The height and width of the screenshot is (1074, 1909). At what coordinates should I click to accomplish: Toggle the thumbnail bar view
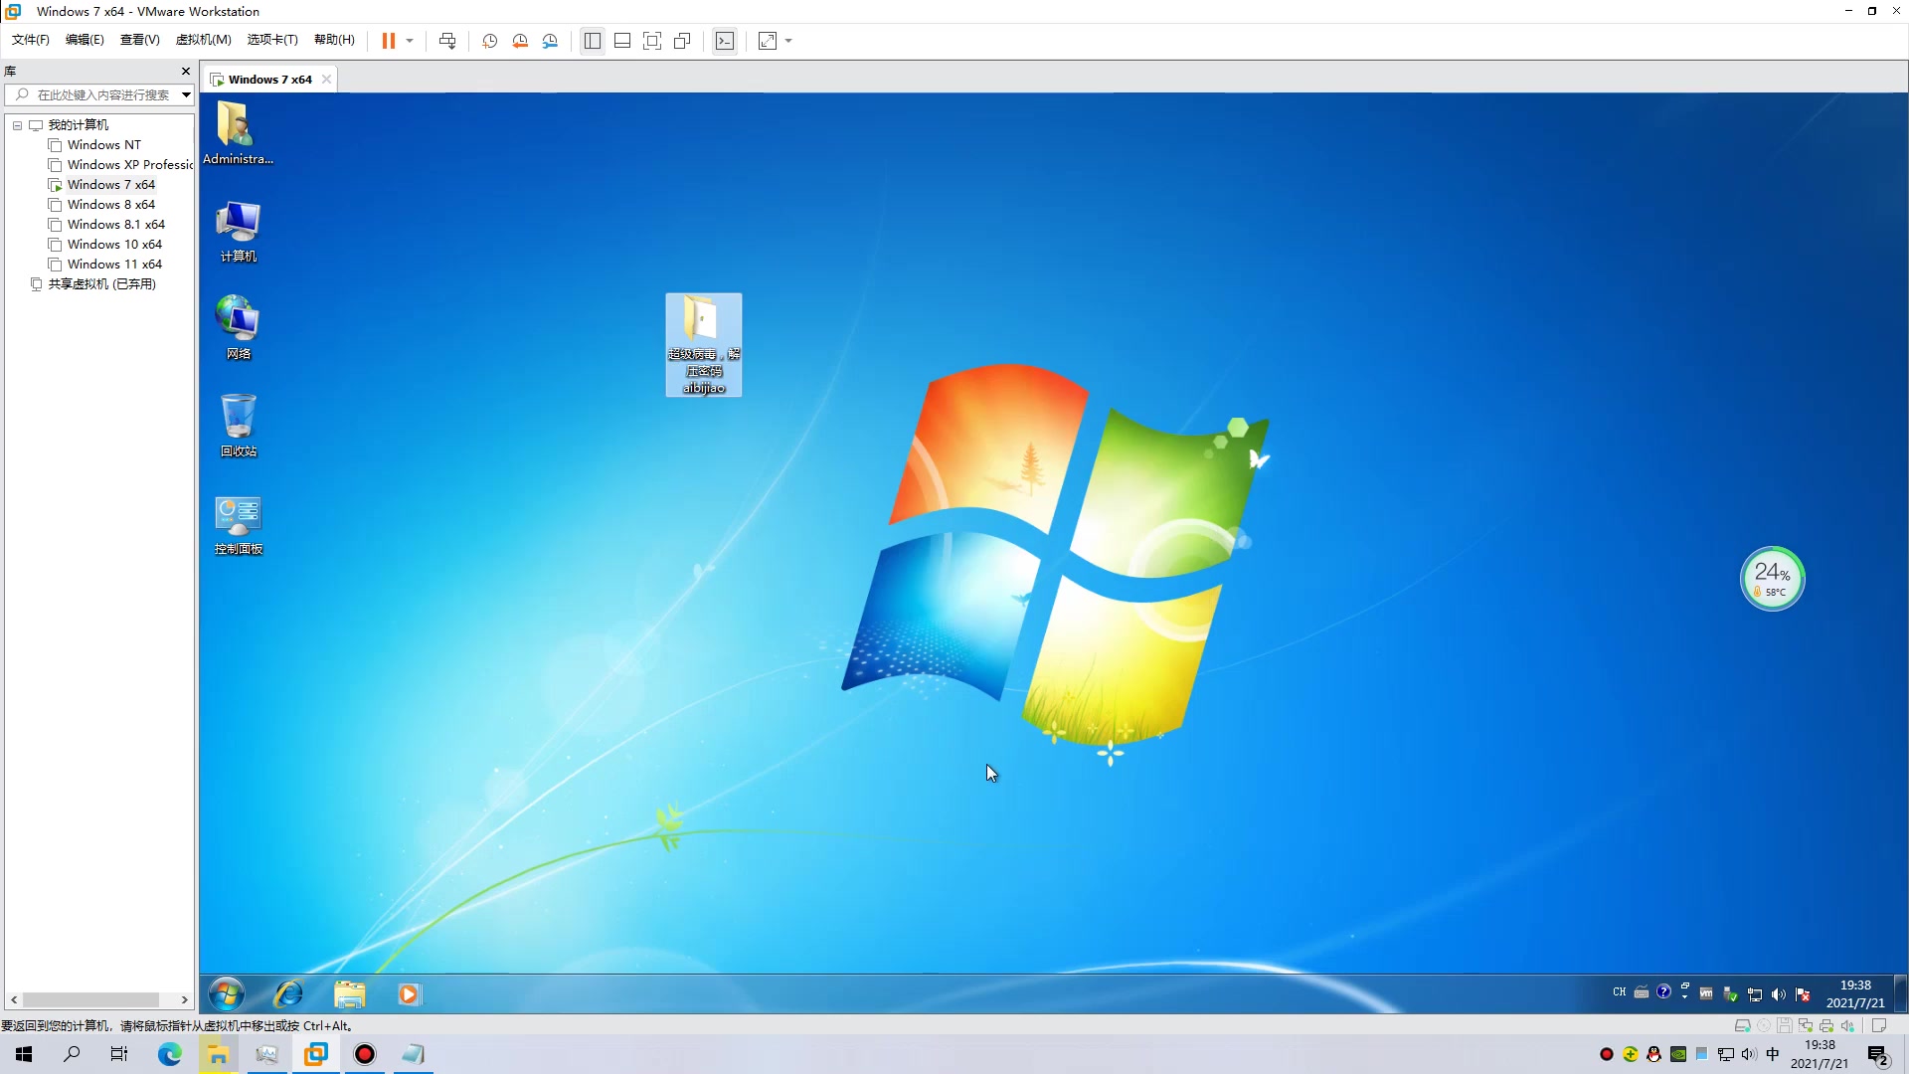click(622, 41)
